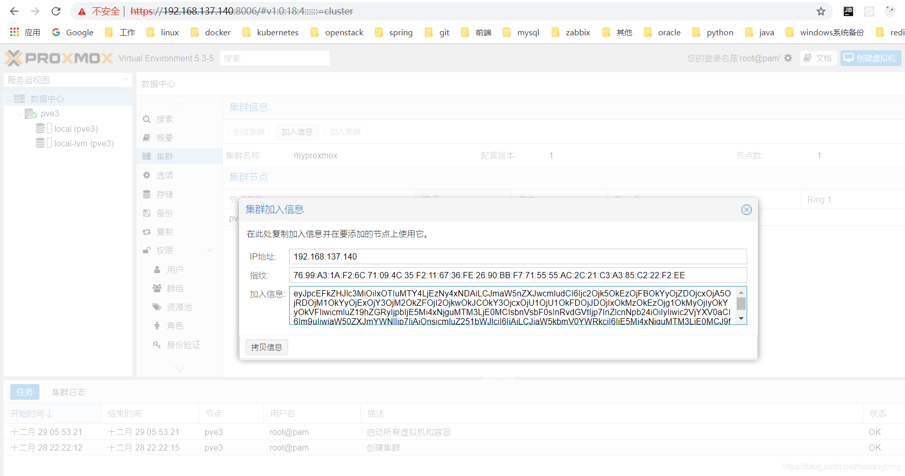Click the Proxmox 搜索 search box
This screenshot has width=905, height=476.
pyautogui.click(x=275, y=58)
